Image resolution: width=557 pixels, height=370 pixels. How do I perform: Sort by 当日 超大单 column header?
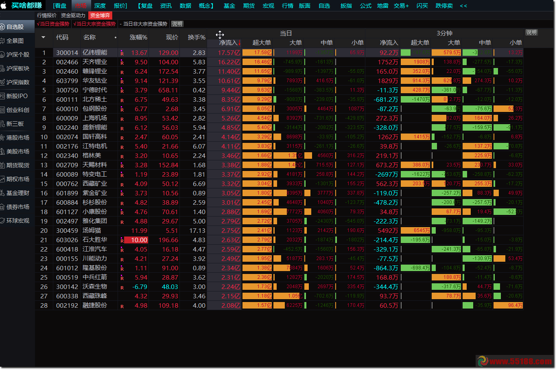pyautogui.click(x=262, y=43)
